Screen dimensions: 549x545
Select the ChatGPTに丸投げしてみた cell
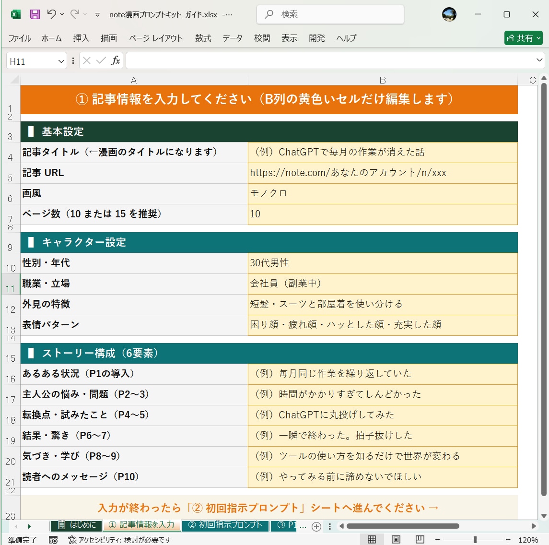click(x=383, y=415)
